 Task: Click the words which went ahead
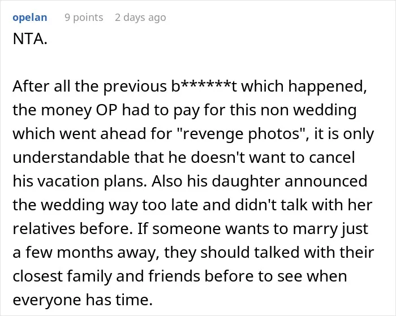pyautogui.click(x=79, y=134)
